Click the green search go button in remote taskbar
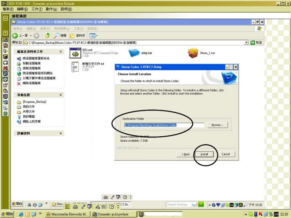Viewport: 291px width, 218px height. point(201,204)
